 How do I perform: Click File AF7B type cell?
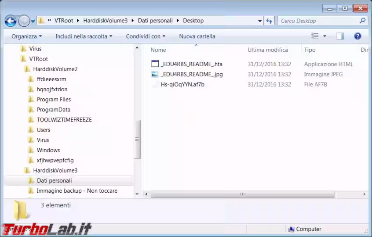coord(316,84)
